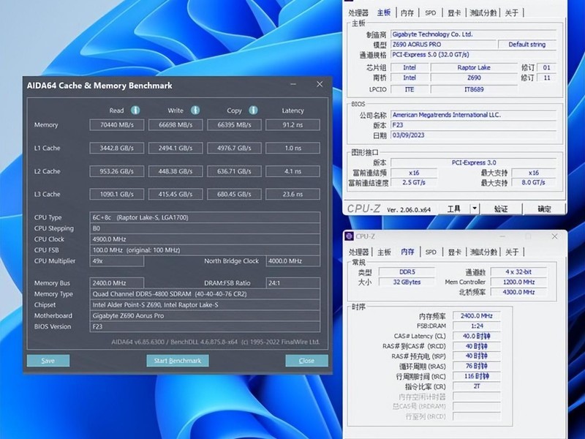Click the 32 GBytes size field
585x439 pixels.
(x=407, y=282)
